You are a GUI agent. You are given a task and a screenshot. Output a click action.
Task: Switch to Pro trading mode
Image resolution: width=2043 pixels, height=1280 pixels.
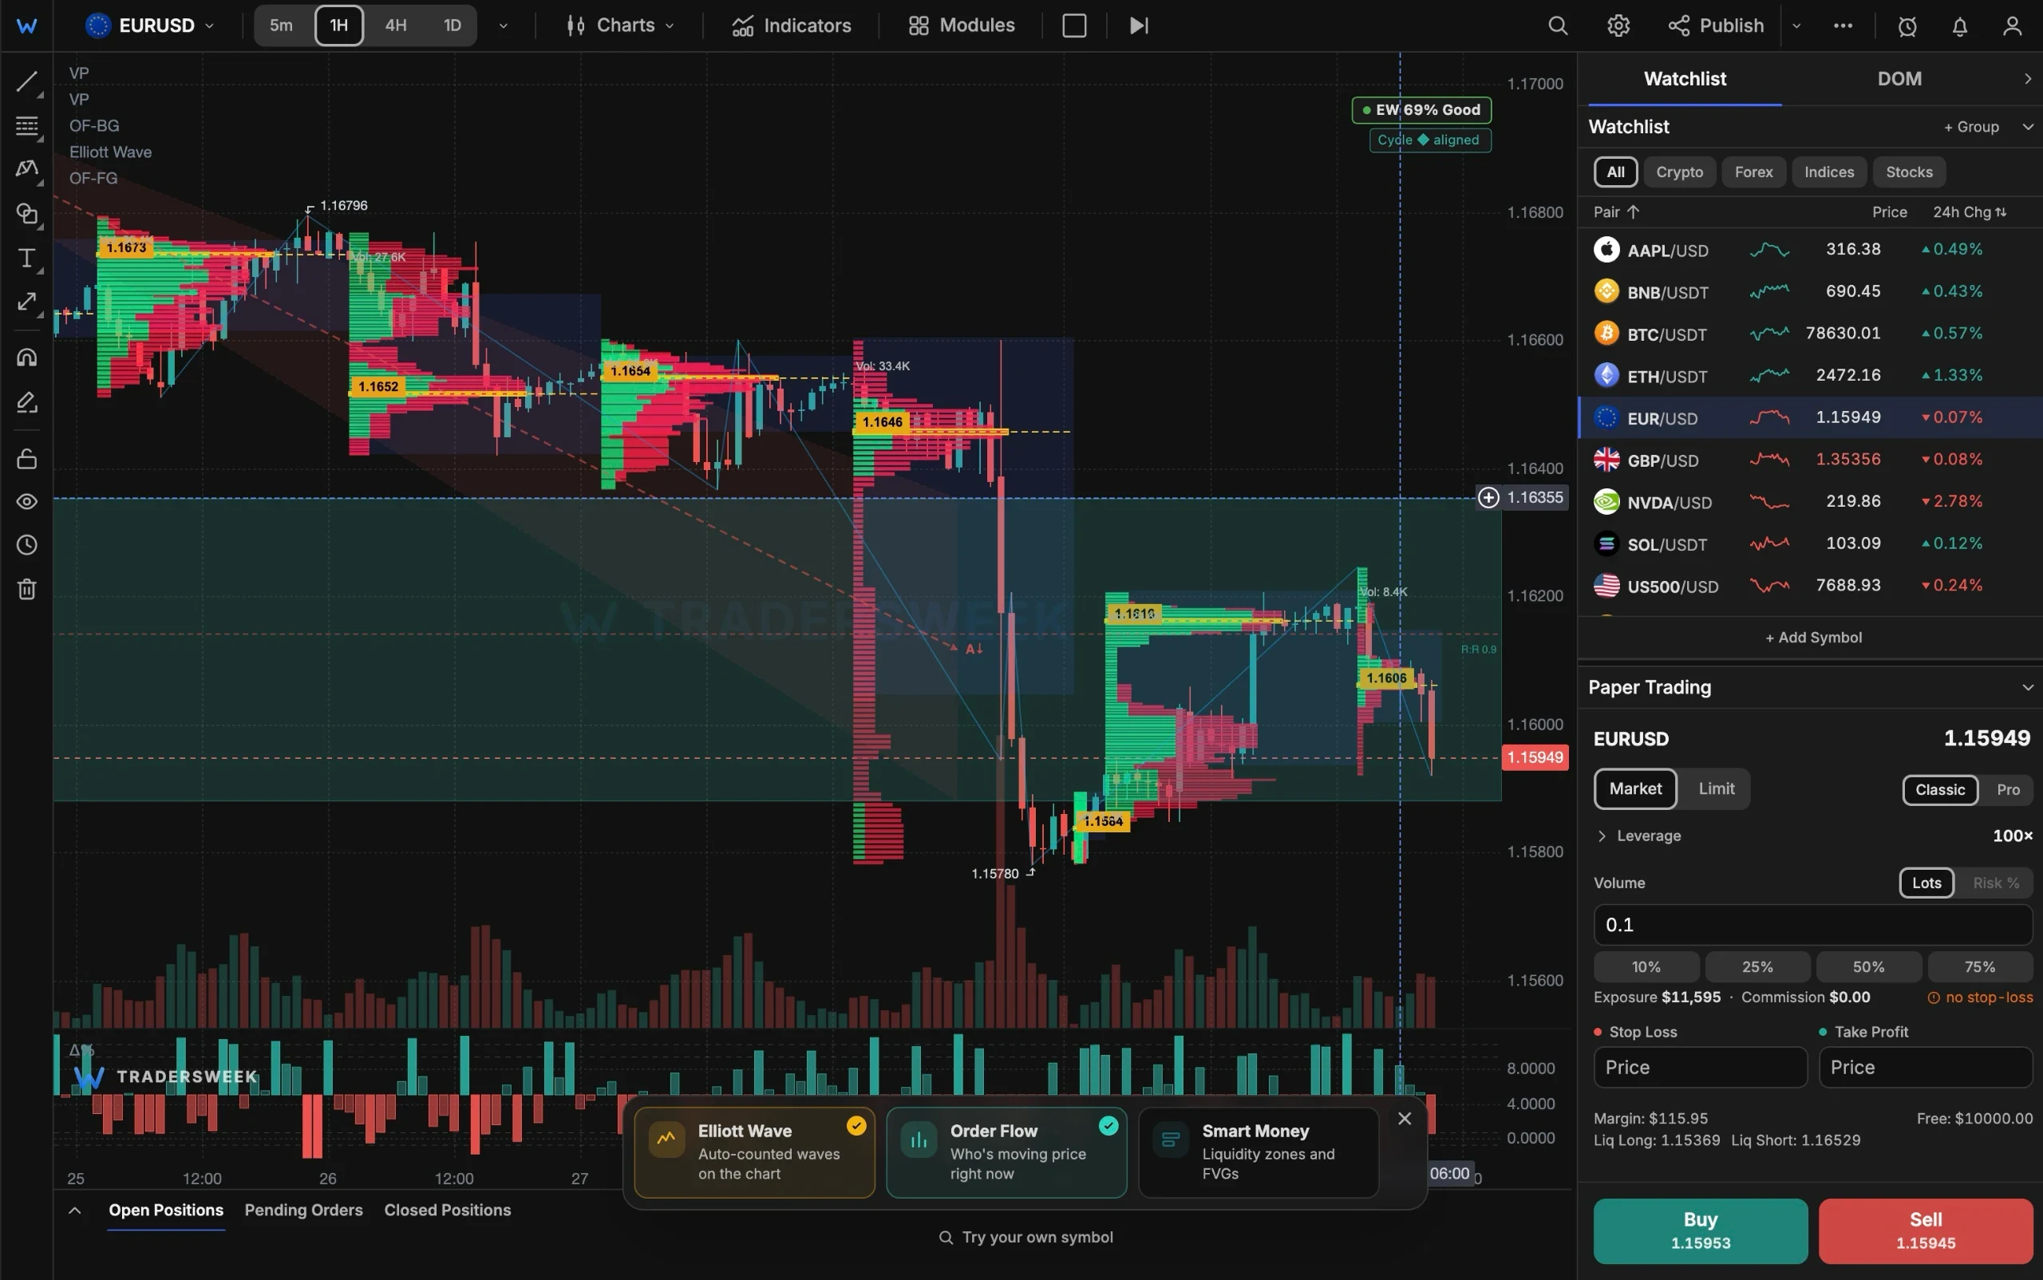(2007, 789)
